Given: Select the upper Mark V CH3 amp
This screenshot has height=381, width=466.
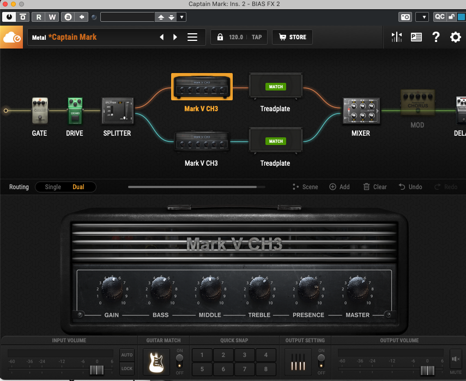Looking at the screenshot, I should click(x=202, y=87).
